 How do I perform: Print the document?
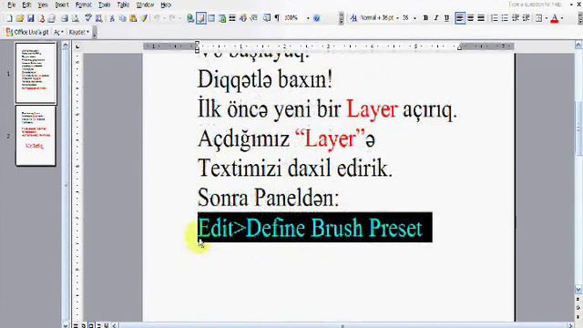pos(65,18)
